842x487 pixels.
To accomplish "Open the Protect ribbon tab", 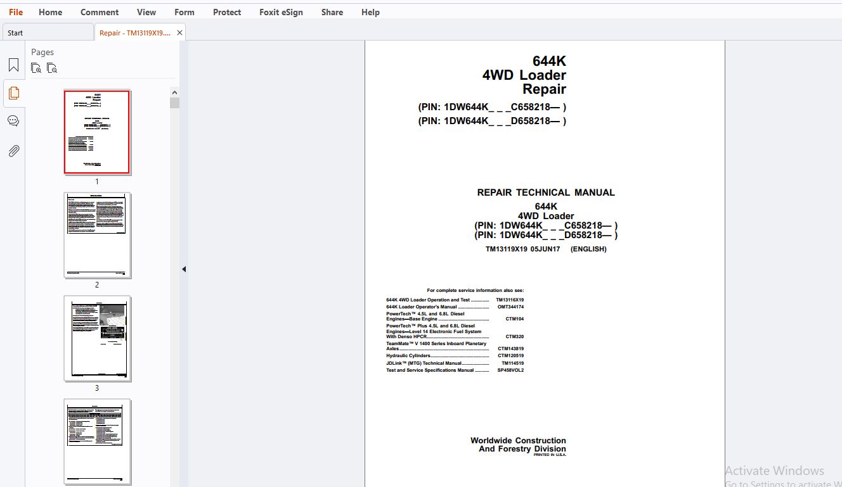I will coord(227,12).
